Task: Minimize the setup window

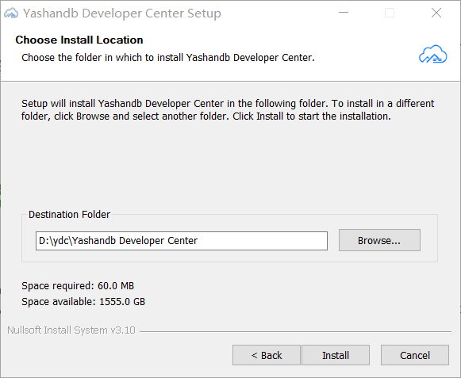Action: 344,13
